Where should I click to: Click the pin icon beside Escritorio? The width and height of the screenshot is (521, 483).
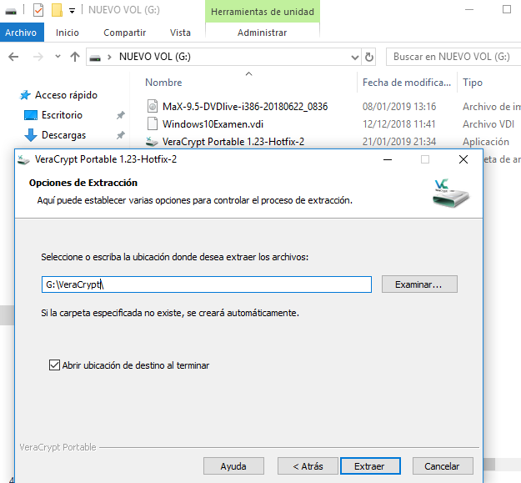click(x=121, y=115)
